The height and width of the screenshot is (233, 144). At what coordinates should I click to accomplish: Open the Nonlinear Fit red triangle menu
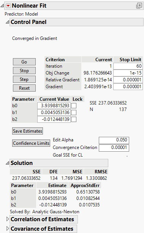tap(8, 6)
